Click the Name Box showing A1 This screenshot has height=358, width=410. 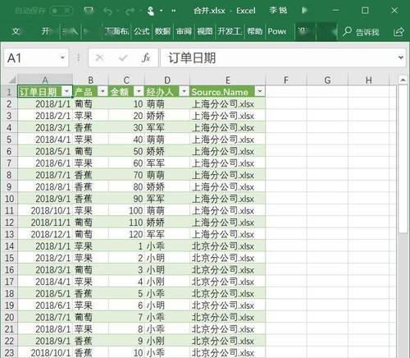click(31, 58)
